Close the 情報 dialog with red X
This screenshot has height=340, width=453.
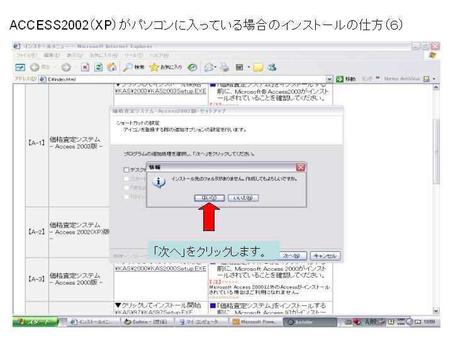301,167
